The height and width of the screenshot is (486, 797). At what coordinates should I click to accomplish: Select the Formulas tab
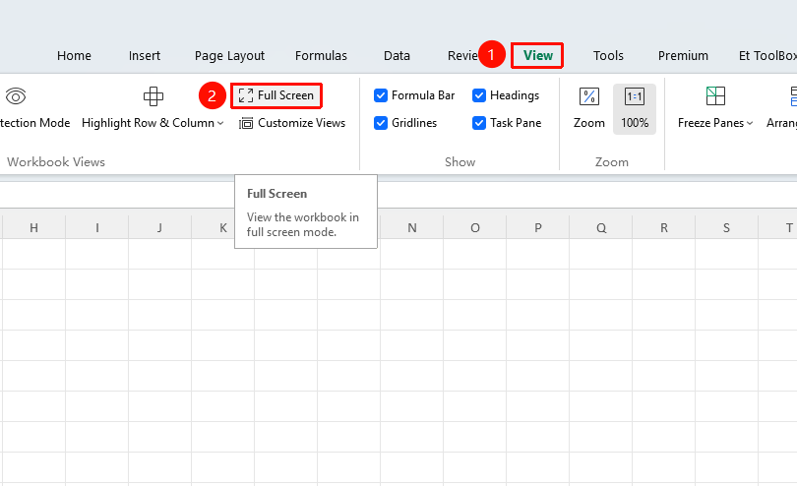point(321,55)
